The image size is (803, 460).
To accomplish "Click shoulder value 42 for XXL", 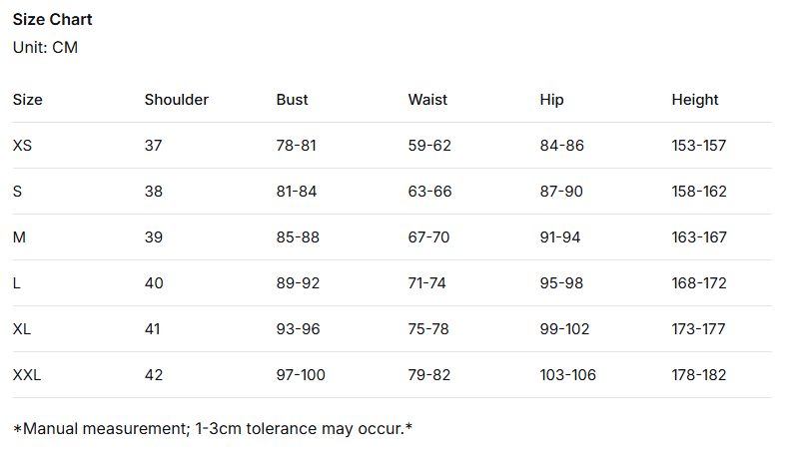I will pyautogui.click(x=153, y=375).
